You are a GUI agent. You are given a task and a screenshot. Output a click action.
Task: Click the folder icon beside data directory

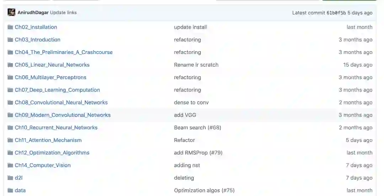click(10, 190)
